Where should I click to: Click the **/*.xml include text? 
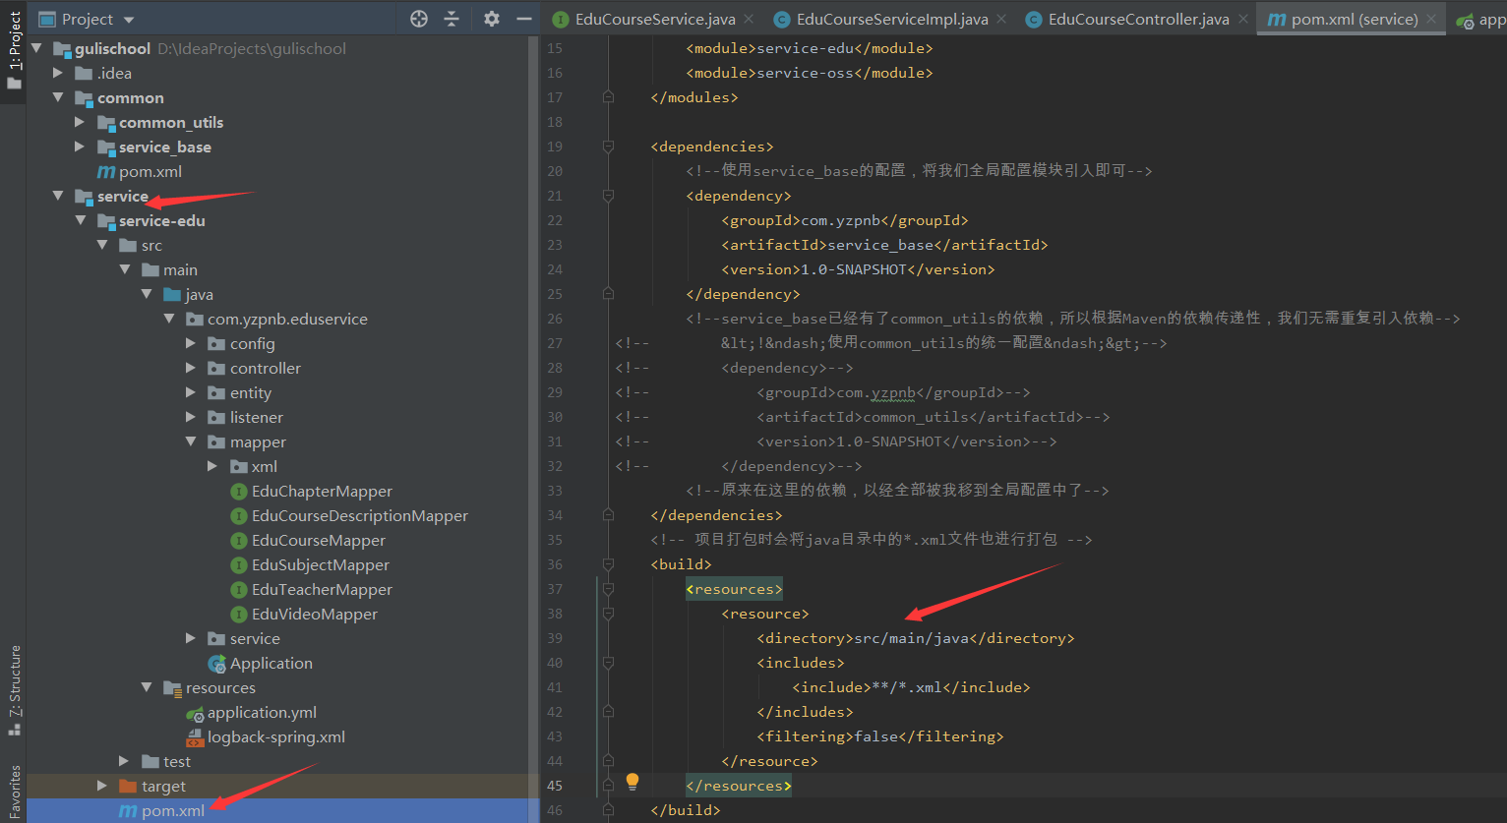click(x=907, y=687)
